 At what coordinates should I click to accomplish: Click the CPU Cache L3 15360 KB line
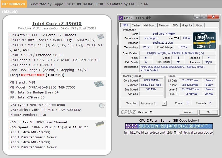coord(32,65)
